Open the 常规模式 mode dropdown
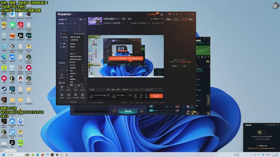Screen dimensions: 280x157 click(x=63, y=20)
